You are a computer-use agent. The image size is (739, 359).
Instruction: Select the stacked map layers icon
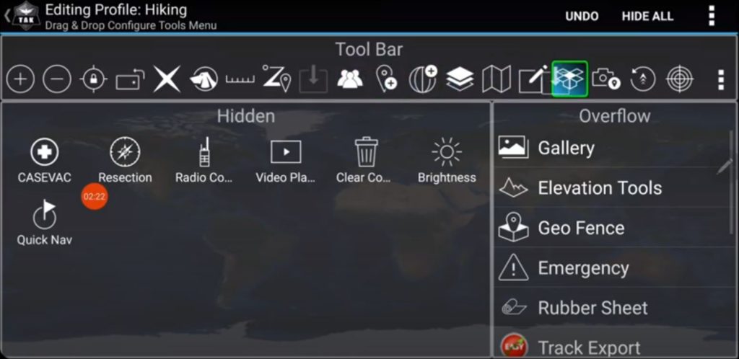pyautogui.click(x=460, y=79)
